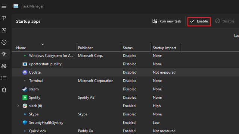Click the Microsoft Corp. publisher cell

coord(90,55)
